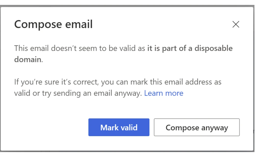Select Mark valid to whitelist this address

(x=119, y=127)
